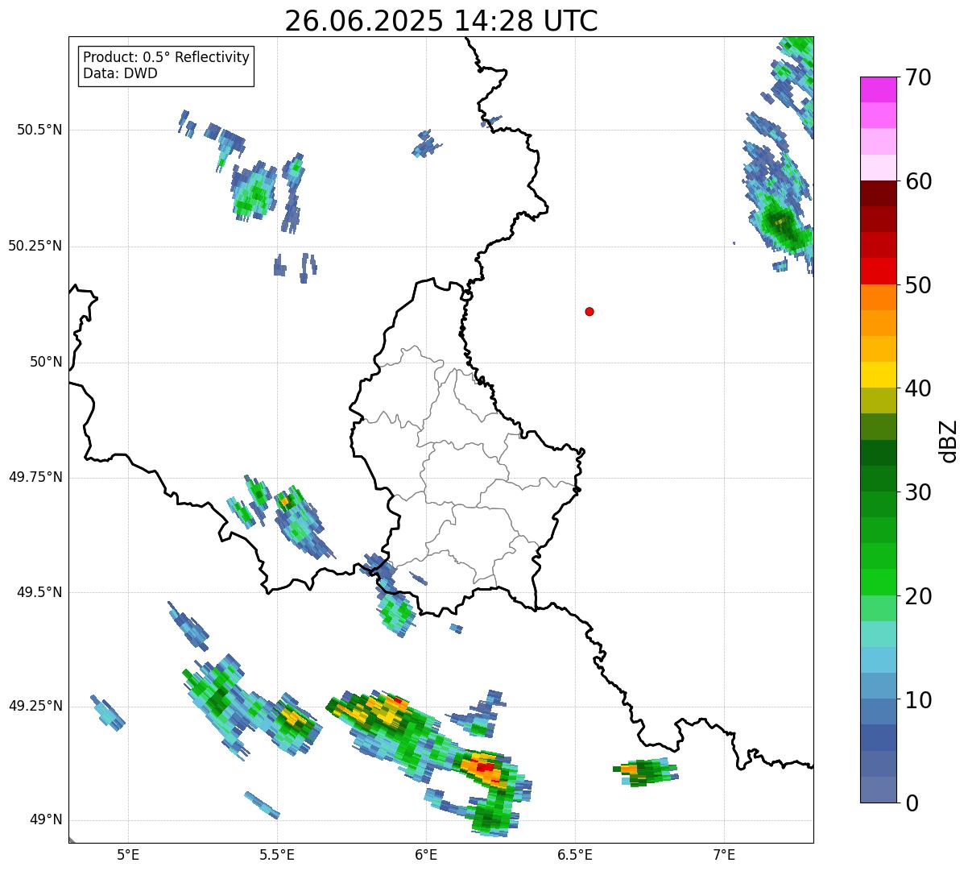Click the title "26.06.2025 14:28 UTC"

coord(441,20)
